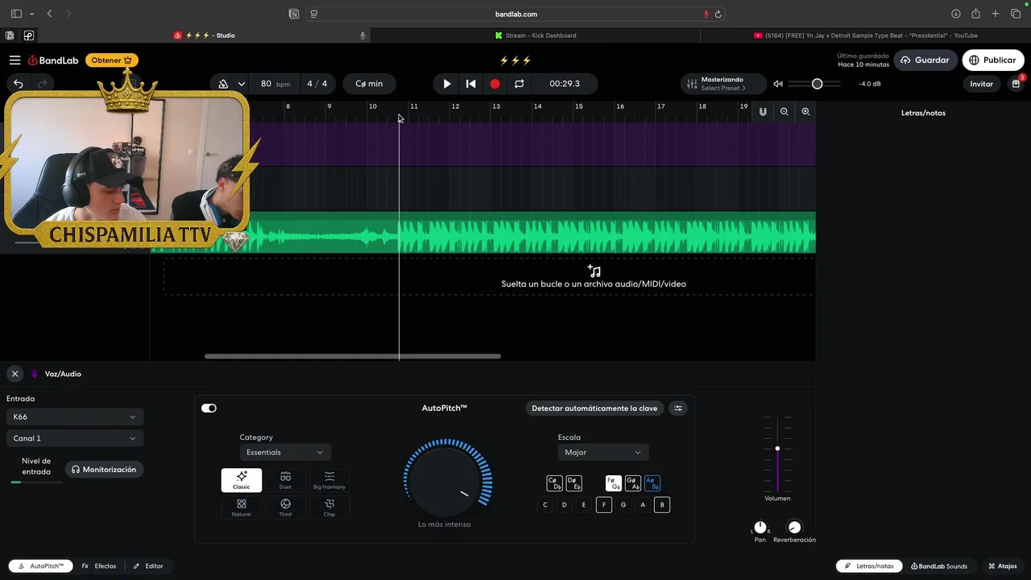Mute master volume speaker icon
Image resolution: width=1031 pixels, height=580 pixels.
pyautogui.click(x=778, y=84)
